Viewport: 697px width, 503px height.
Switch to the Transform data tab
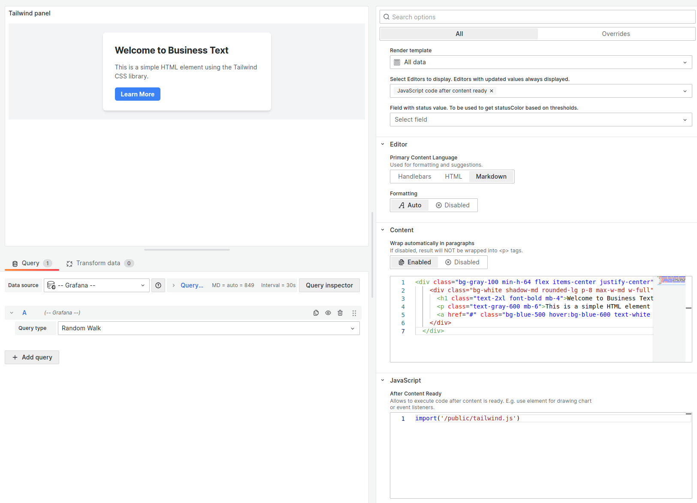click(98, 263)
